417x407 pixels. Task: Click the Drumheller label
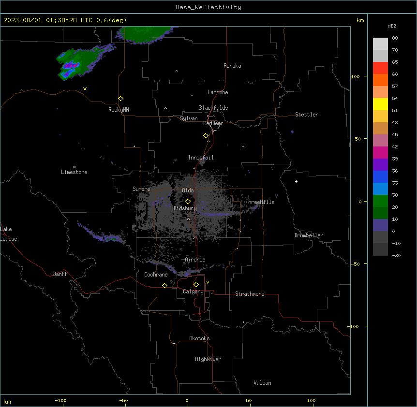(309, 235)
